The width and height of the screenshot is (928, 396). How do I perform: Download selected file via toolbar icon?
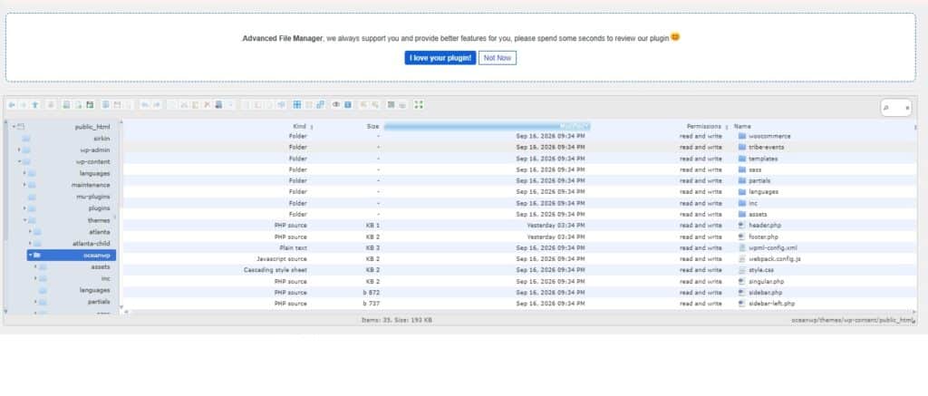117,105
